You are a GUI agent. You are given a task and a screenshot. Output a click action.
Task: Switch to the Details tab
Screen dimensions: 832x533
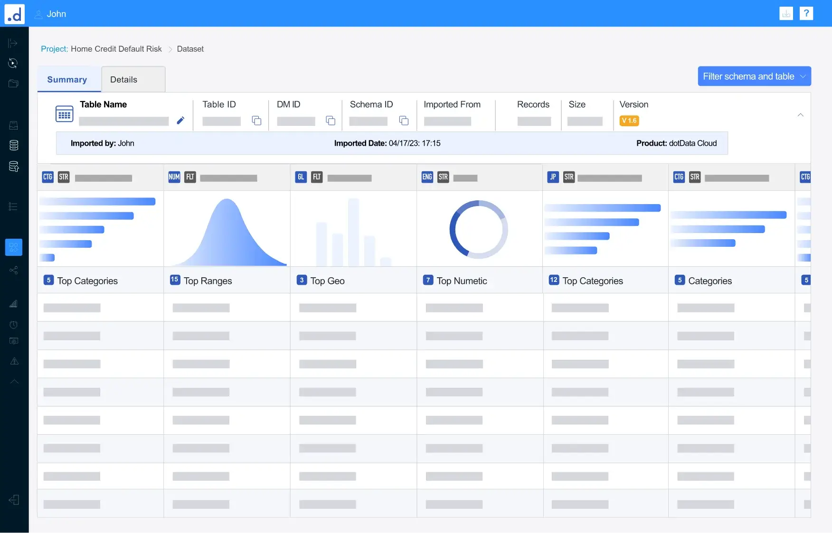click(123, 79)
